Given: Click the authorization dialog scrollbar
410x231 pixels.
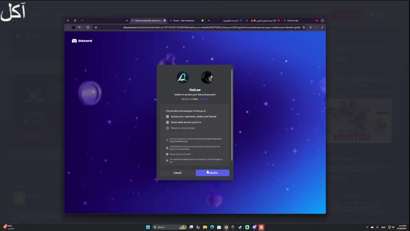Looking at the screenshot, I should [232, 115].
